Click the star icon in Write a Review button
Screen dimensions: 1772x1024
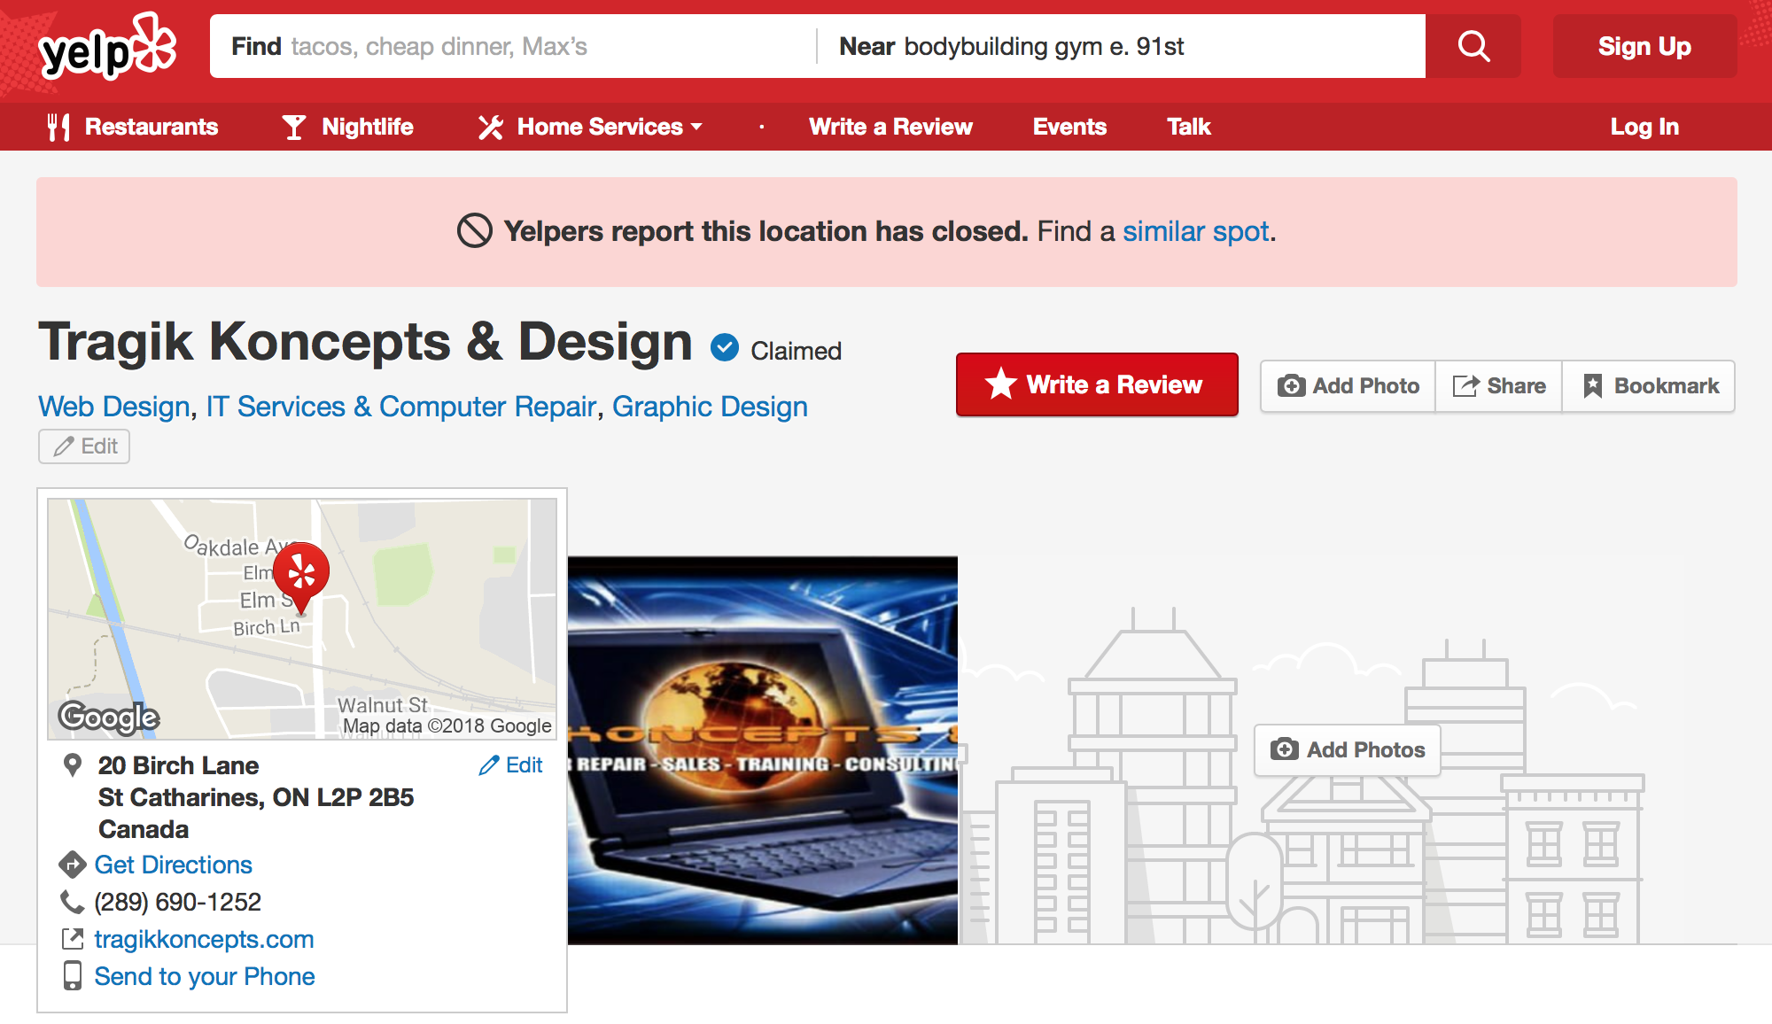click(1001, 384)
